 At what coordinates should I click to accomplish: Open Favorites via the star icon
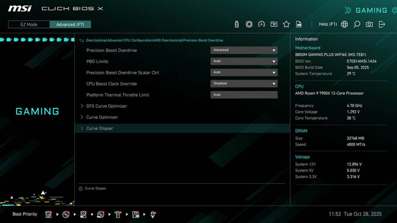pyautogui.click(x=286, y=24)
